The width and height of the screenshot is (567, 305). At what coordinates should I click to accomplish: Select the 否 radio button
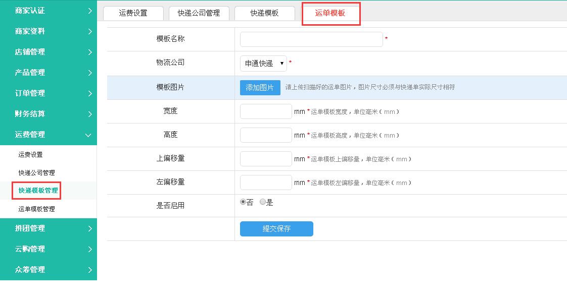243,202
